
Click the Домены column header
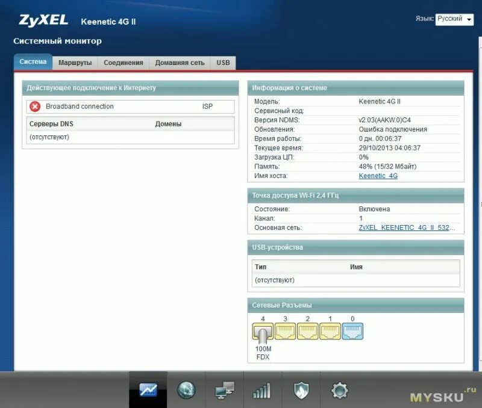coord(168,124)
